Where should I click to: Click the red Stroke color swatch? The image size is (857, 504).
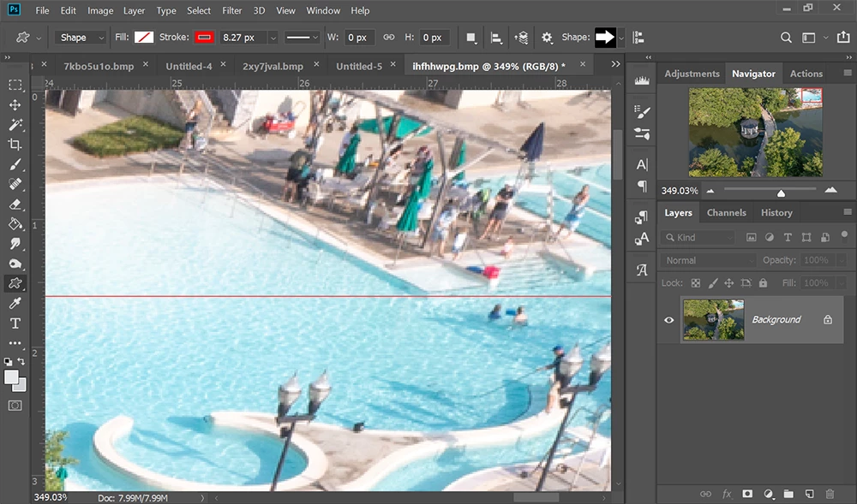(x=205, y=37)
